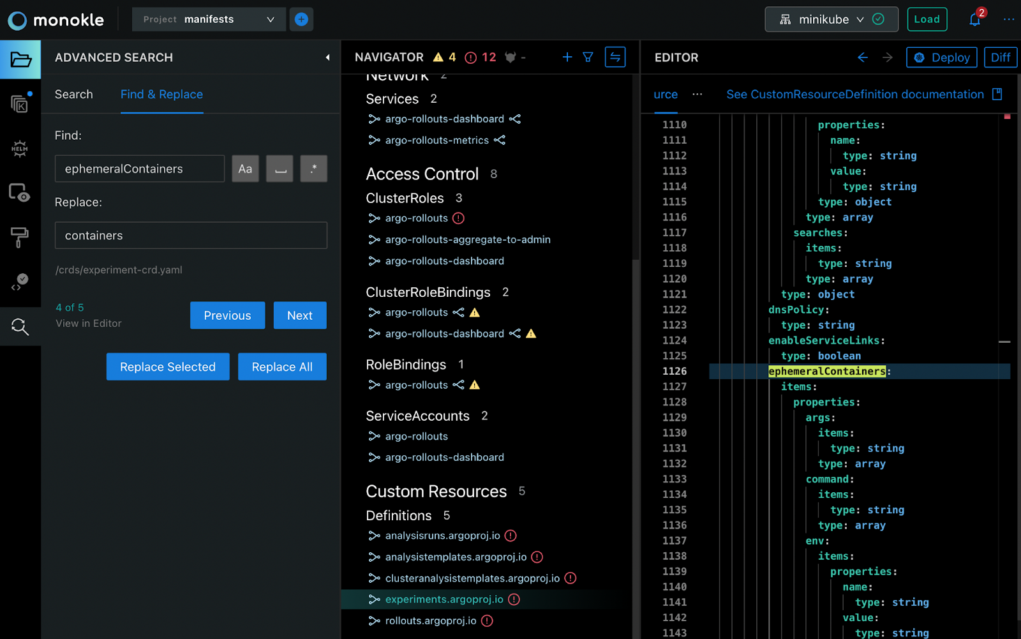Click the Next match button
This screenshot has width=1021, height=639.
(x=300, y=315)
